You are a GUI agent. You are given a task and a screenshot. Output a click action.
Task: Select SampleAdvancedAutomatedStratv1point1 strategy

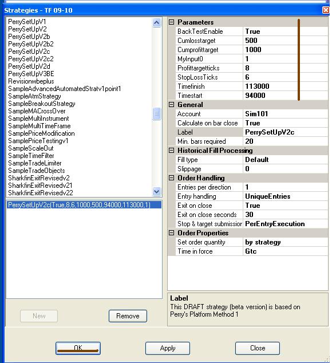click(x=64, y=89)
